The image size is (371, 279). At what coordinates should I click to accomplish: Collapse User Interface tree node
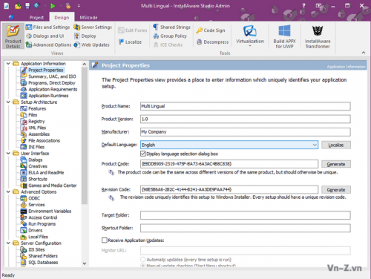coord(8,154)
